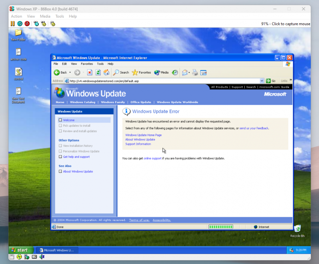The height and width of the screenshot is (264, 319).
Task: Select the Welcome checkbox in sidebar
Action: point(61,120)
